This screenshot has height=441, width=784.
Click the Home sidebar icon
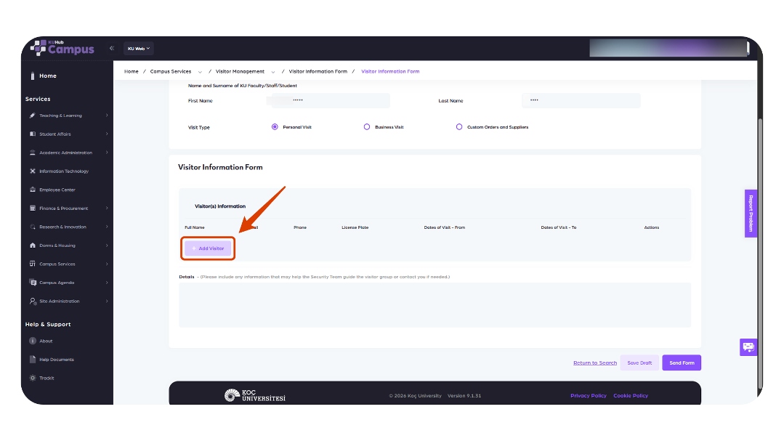point(33,76)
